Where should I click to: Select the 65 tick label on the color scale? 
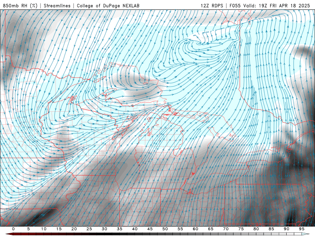click(x=211, y=229)
